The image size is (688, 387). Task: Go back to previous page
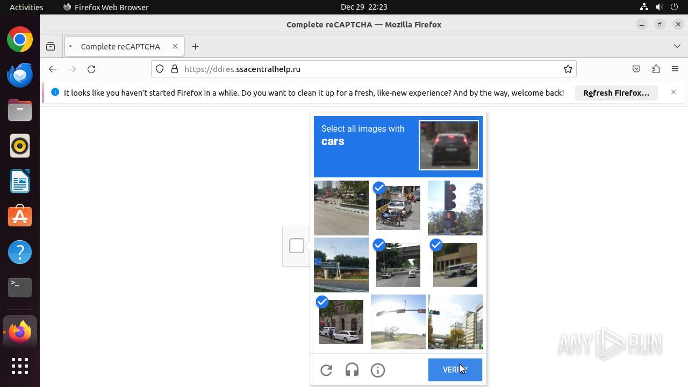point(53,69)
